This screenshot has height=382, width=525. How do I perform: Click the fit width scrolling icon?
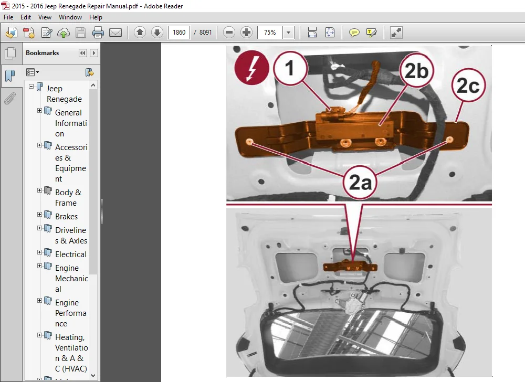(312, 33)
